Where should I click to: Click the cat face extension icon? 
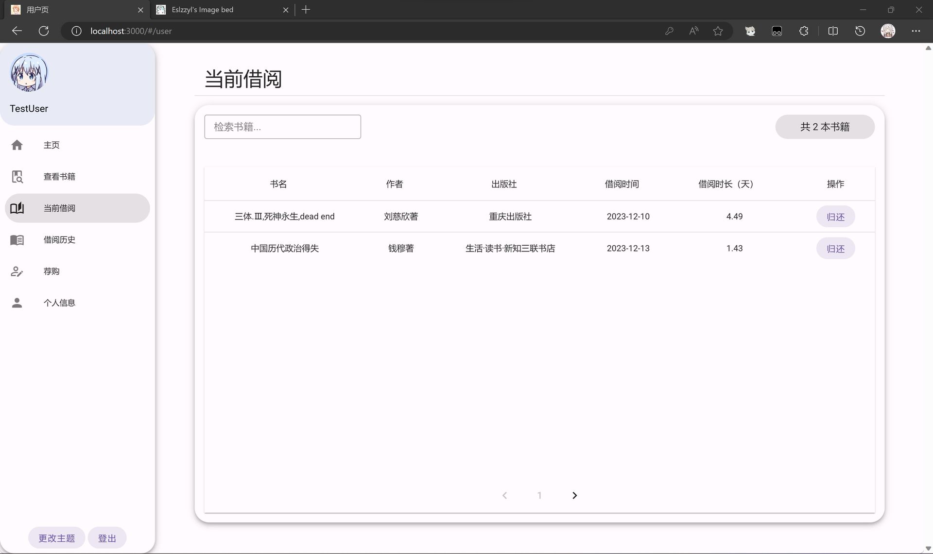click(x=750, y=31)
